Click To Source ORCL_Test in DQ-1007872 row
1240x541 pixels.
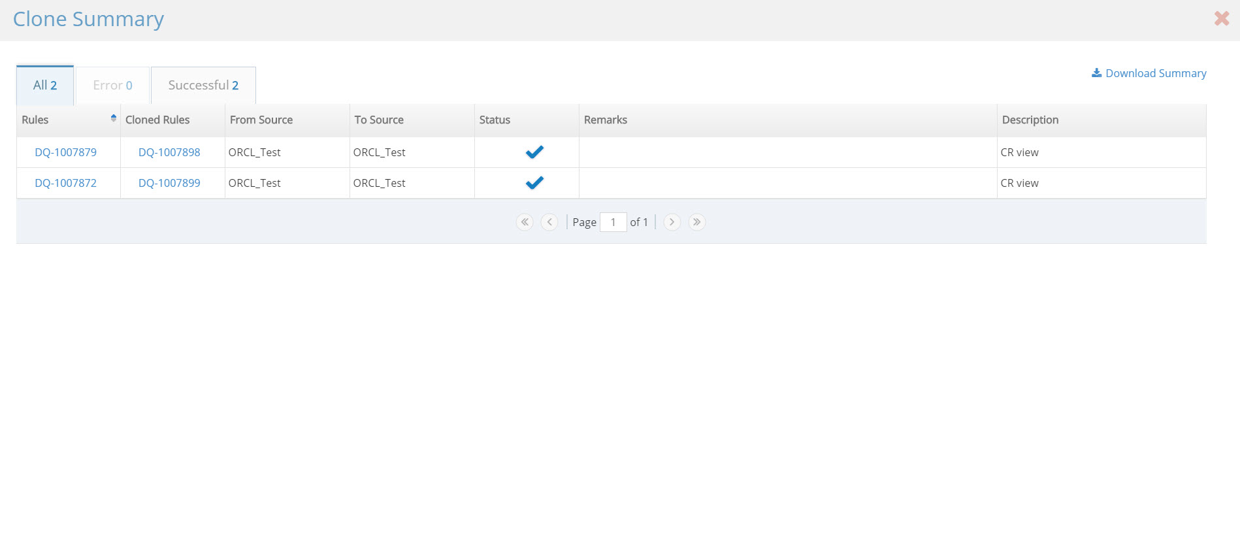[379, 183]
